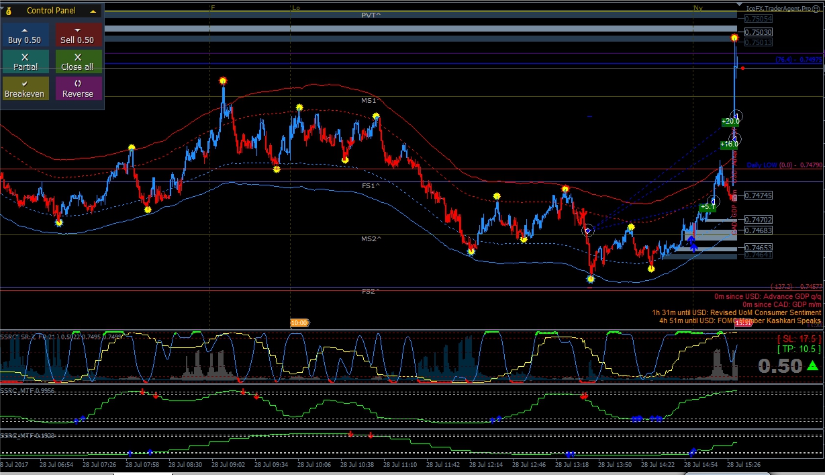Collapse the Control Panel with yellow arrow

(93, 11)
